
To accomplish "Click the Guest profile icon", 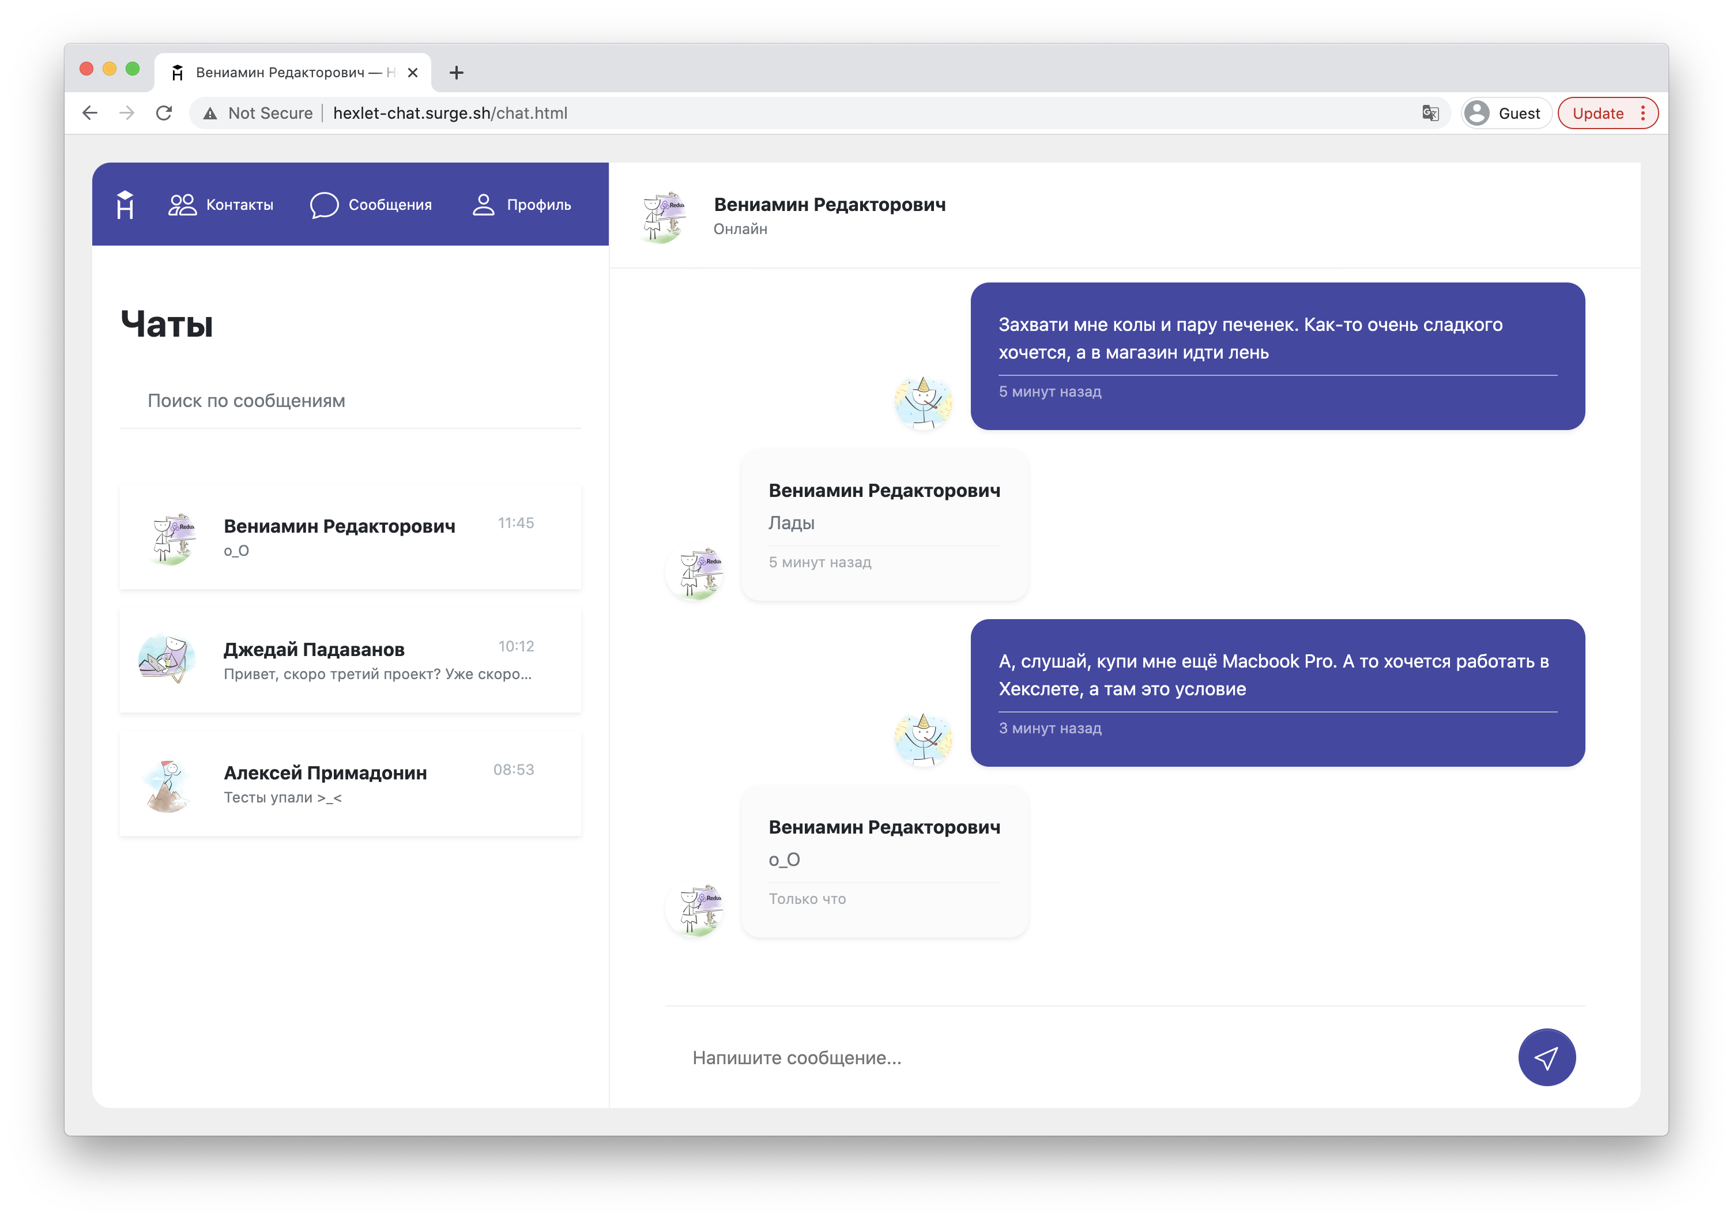I will pyautogui.click(x=1477, y=112).
